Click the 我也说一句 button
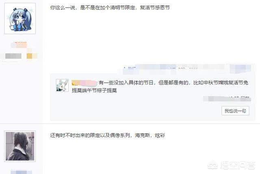 point(235,111)
